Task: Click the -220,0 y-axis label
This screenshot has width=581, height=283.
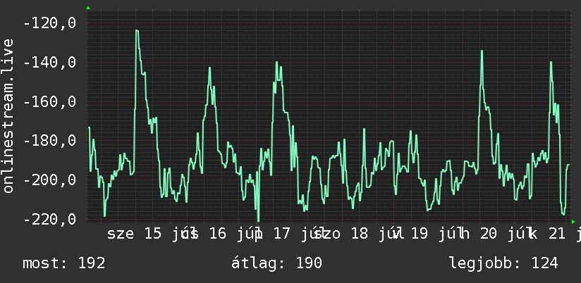Action: tap(49, 220)
